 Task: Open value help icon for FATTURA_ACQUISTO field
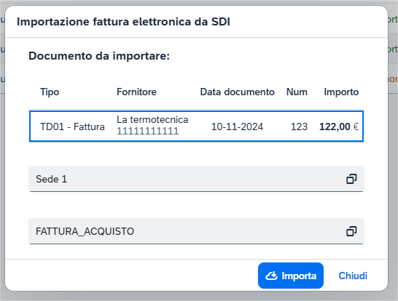(351, 231)
